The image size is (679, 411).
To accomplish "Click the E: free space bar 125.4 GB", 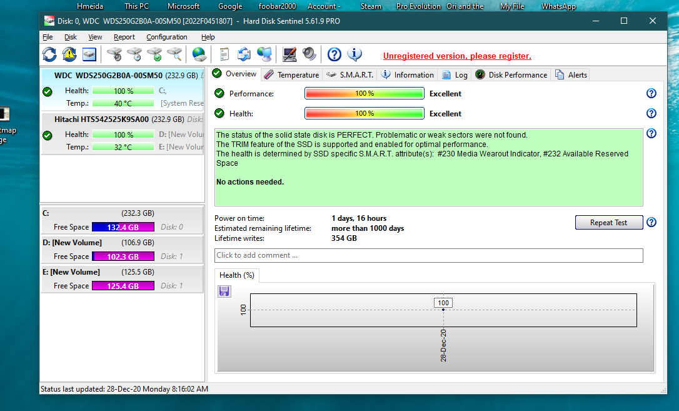I will pos(123,287).
